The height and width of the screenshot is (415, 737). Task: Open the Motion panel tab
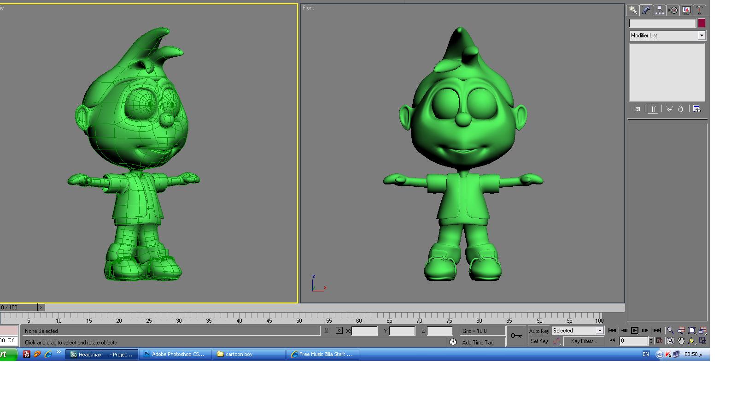point(673,10)
